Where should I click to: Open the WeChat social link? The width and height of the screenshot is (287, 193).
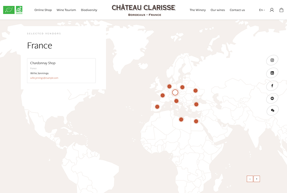272,111
